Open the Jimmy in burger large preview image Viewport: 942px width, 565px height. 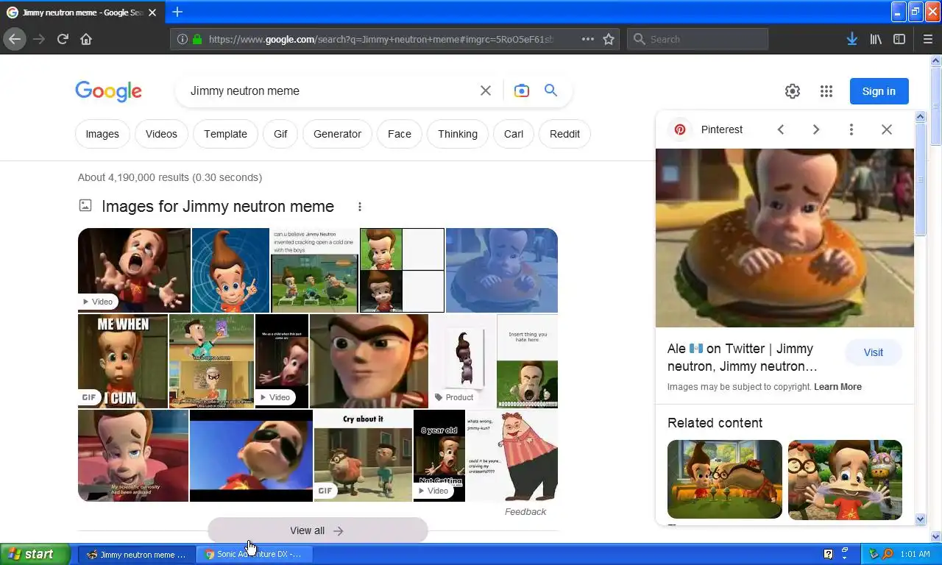tap(785, 238)
